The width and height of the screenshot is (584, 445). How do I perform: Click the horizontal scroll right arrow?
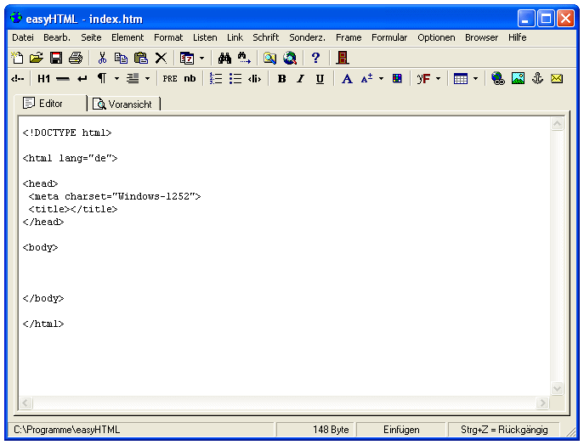tap(542, 403)
